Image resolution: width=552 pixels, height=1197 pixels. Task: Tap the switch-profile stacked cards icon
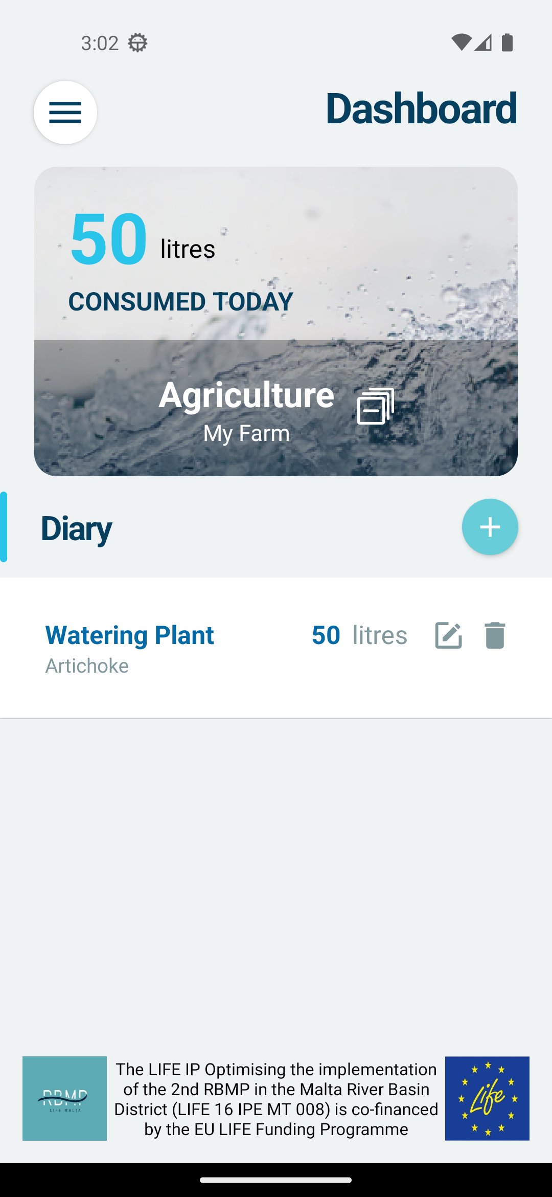point(376,406)
